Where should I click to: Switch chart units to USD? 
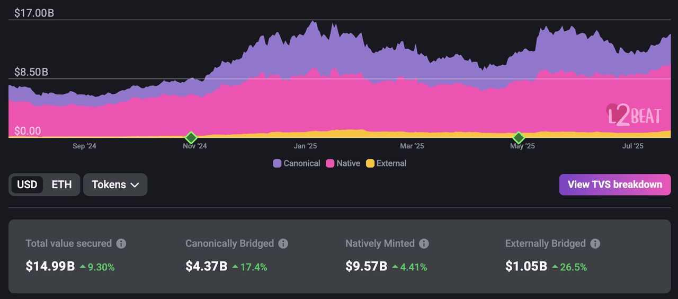[27, 184]
